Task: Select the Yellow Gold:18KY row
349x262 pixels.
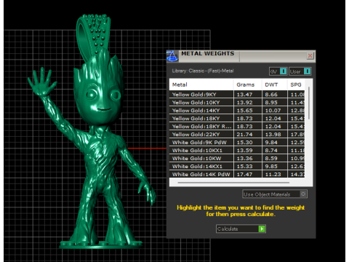Action: 237,119
